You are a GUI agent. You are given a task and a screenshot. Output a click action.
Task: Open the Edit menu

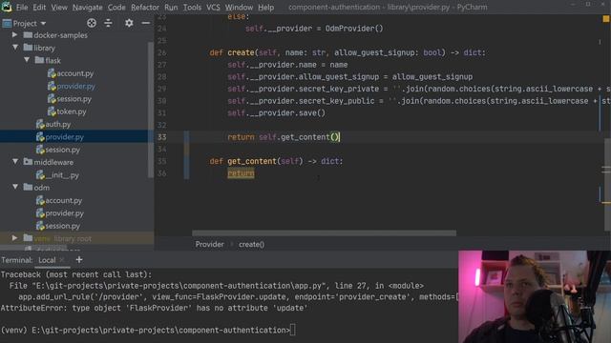tap(39, 8)
